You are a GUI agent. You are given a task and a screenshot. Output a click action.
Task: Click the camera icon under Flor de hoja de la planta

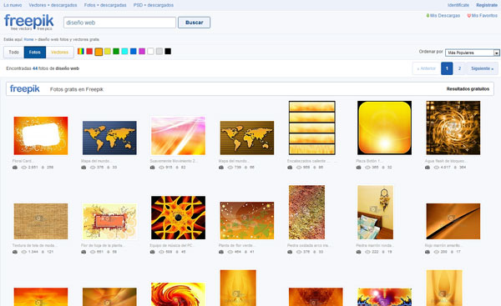point(83,252)
